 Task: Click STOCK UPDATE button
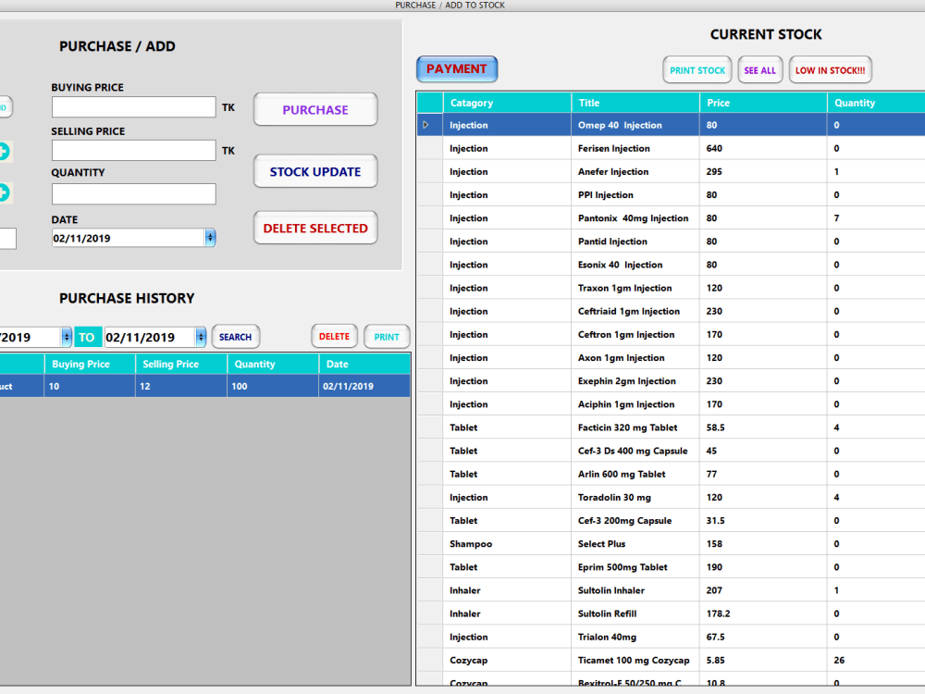coord(315,172)
